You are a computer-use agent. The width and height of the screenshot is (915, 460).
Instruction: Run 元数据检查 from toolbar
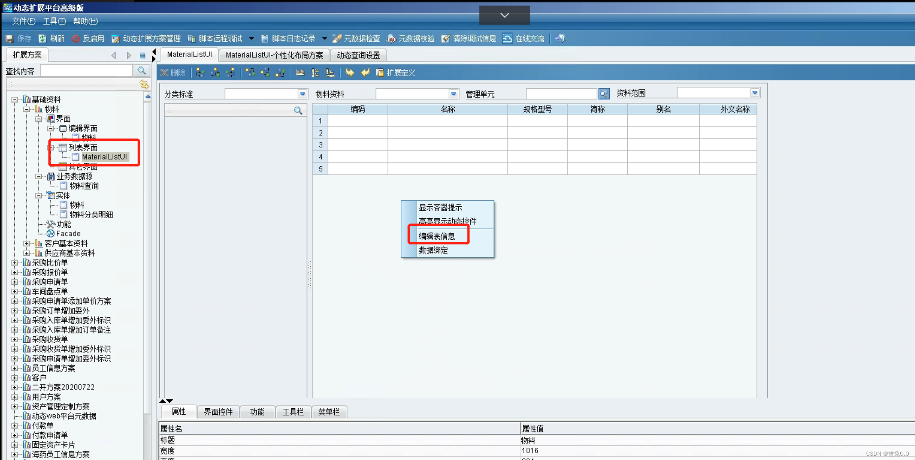(356, 39)
